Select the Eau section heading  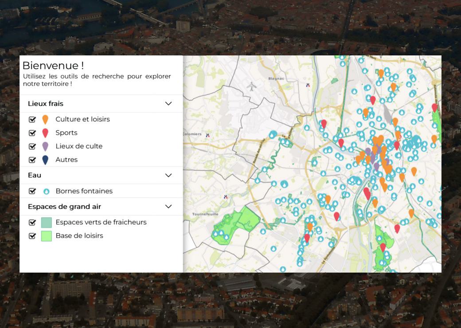point(35,175)
